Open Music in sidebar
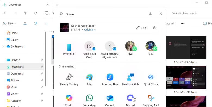The height and width of the screenshot is (107, 212). [12, 87]
